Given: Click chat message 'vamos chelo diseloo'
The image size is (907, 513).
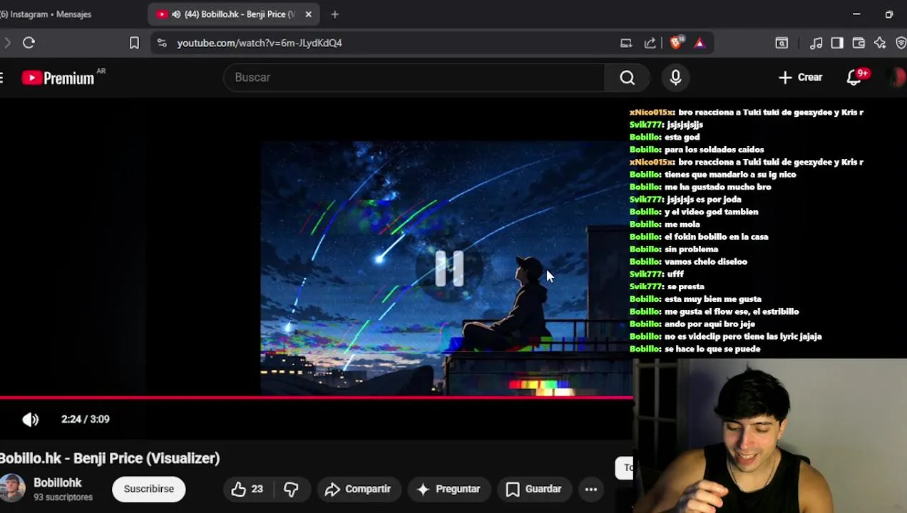Looking at the screenshot, I should pos(706,261).
